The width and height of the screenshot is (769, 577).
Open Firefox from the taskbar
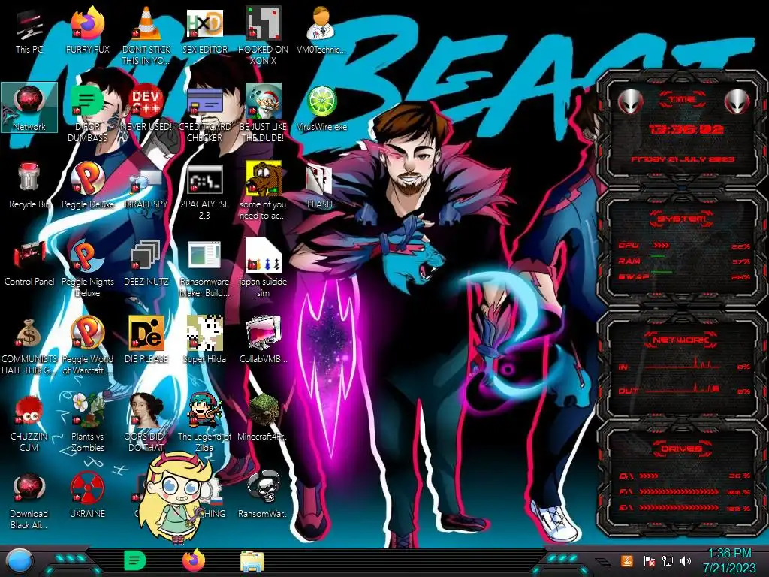point(194,560)
